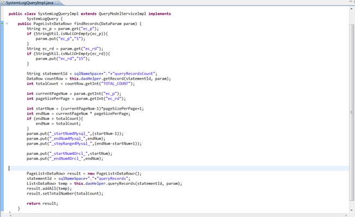This screenshot has width=355, height=217.
Task: Click the vertical scrollbar up arrow
Action: [x=352, y=8]
